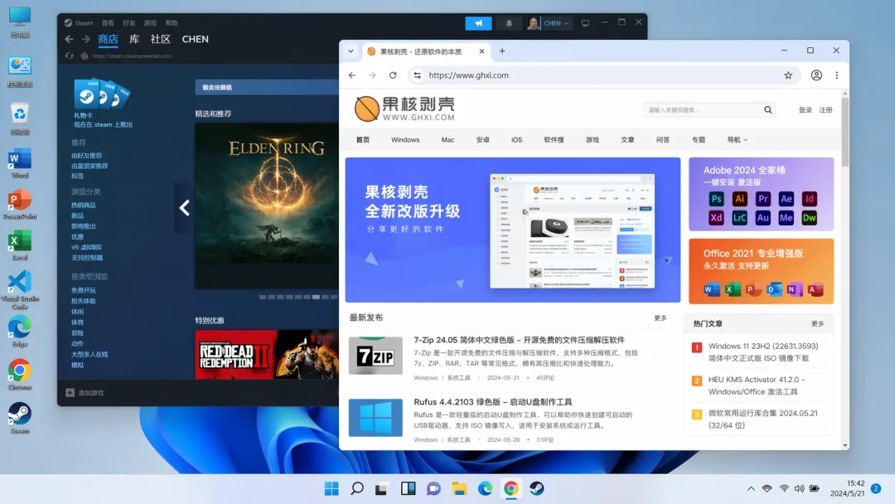Click Chrome address bar URL
This screenshot has width=895, height=504.
pos(468,75)
